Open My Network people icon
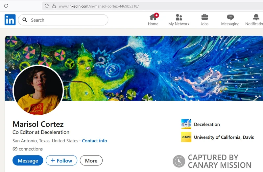 [x=179, y=17]
